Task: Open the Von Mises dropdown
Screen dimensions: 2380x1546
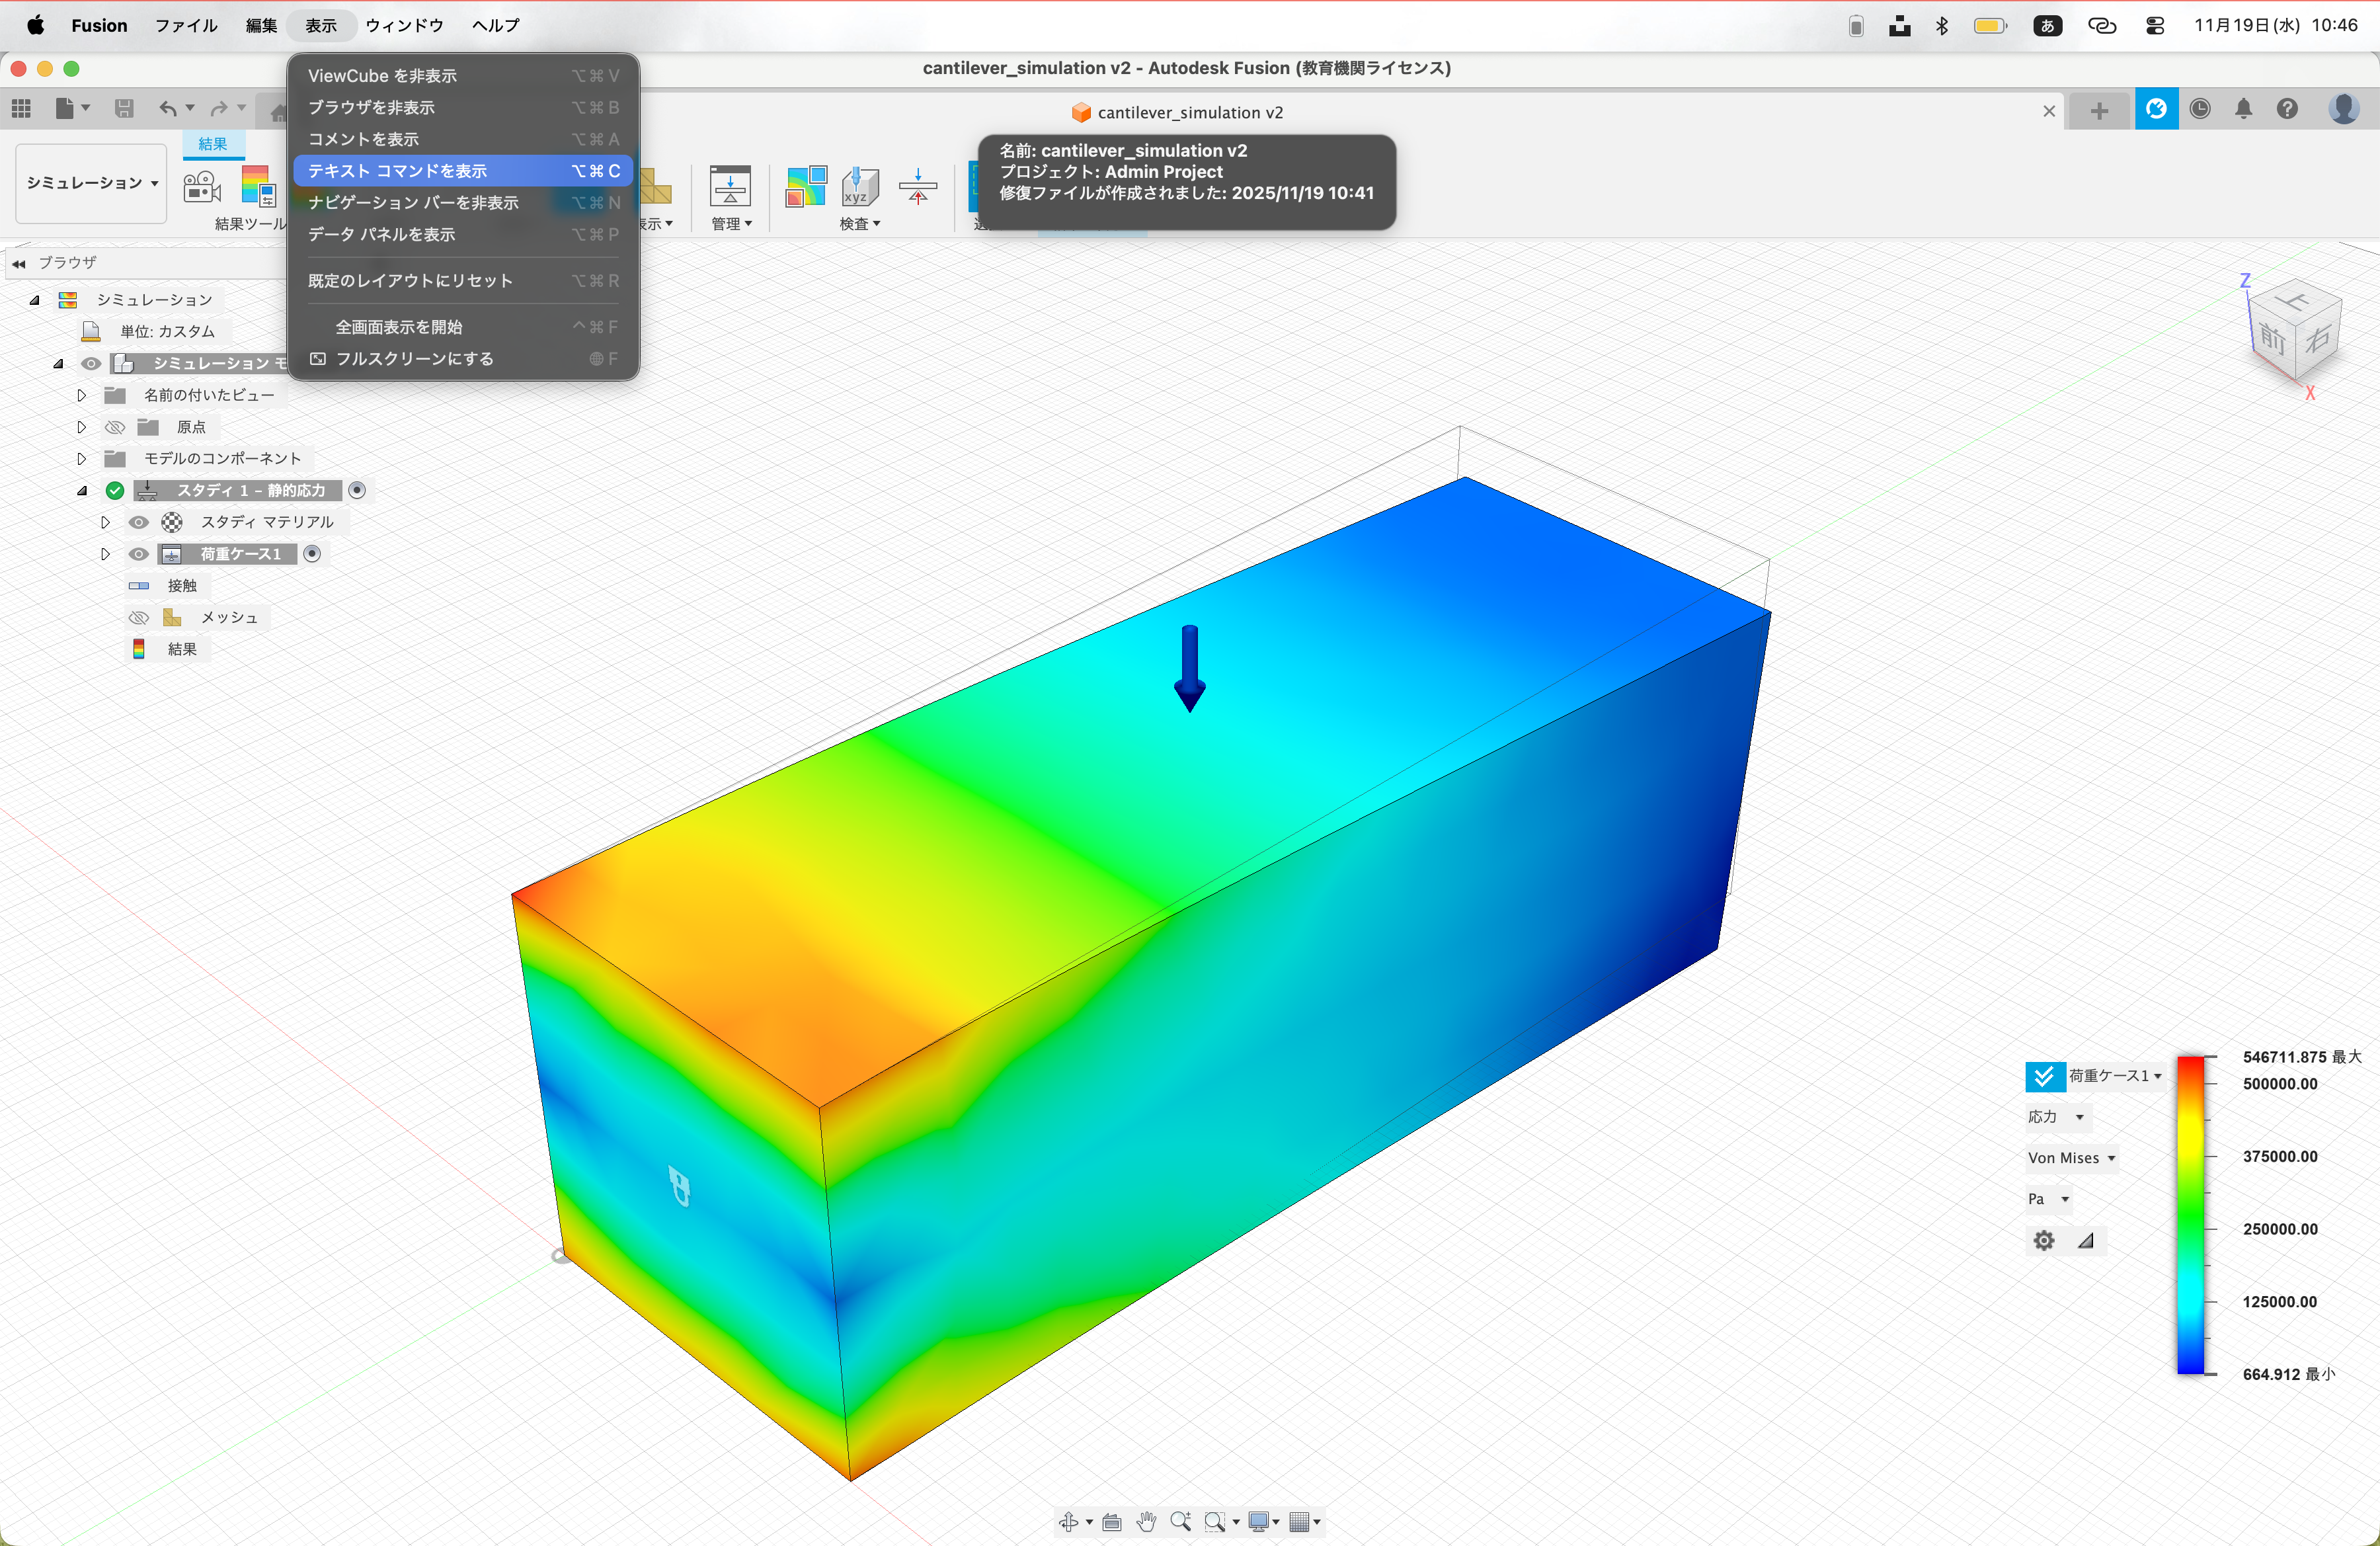Action: pyautogui.click(x=2071, y=1158)
